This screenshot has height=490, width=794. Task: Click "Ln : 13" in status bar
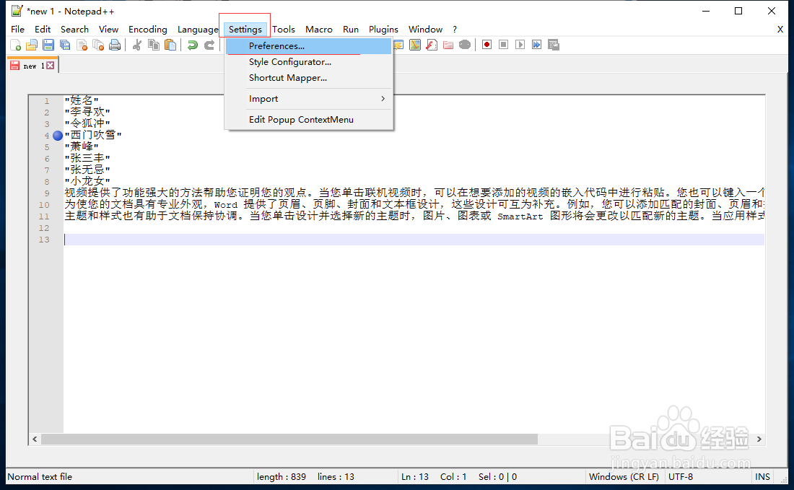pyautogui.click(x=415, y=477)
